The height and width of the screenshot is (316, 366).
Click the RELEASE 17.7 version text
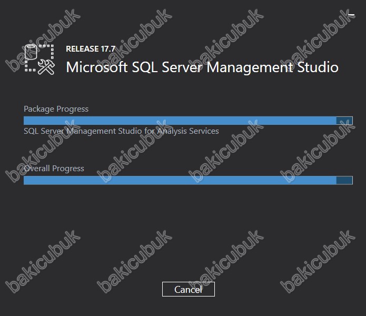[x=91, y=49]
